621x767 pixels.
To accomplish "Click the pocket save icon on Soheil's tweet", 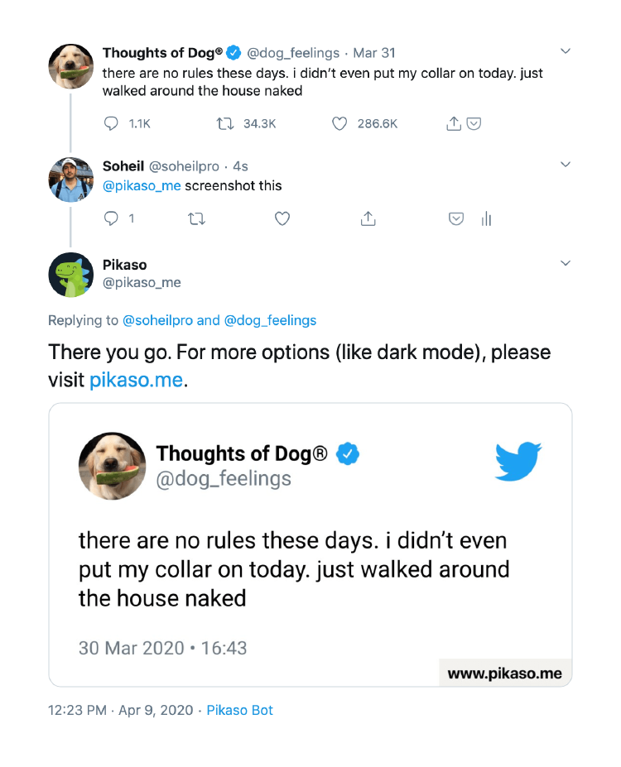I will [455, 218].
